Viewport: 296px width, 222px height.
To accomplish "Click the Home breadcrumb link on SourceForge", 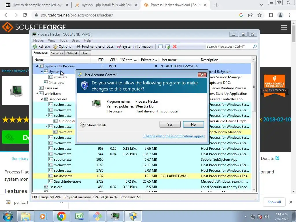I will click(x=6, y=71).
